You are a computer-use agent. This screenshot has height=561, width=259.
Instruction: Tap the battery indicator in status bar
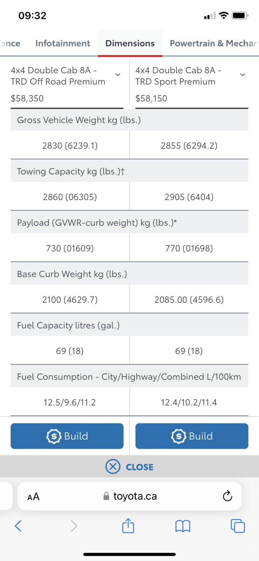240,15
